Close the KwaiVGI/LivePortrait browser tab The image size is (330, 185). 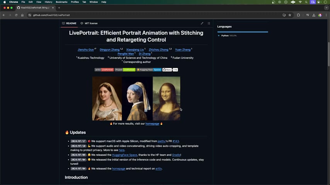pos(53,8)
